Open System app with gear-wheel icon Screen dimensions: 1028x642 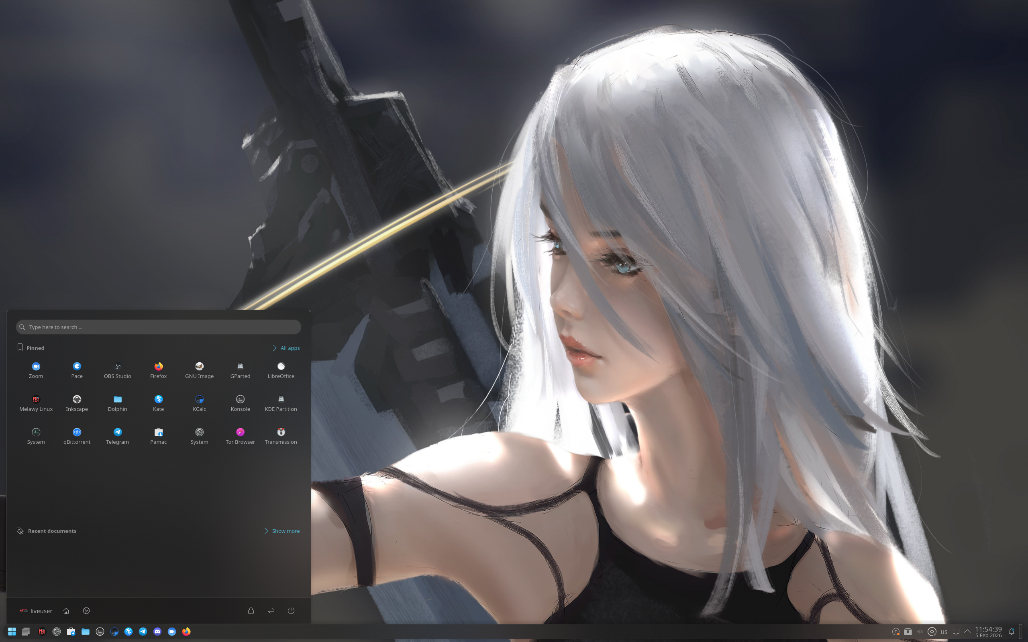[199, 436]
